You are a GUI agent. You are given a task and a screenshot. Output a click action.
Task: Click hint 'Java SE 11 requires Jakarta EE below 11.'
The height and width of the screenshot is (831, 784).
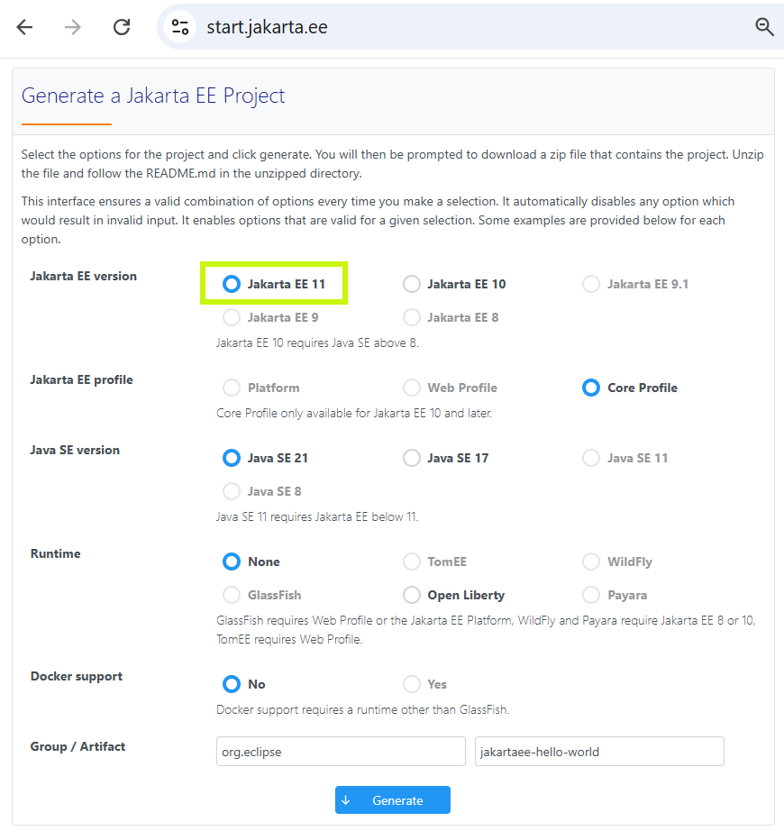point(317,516)
